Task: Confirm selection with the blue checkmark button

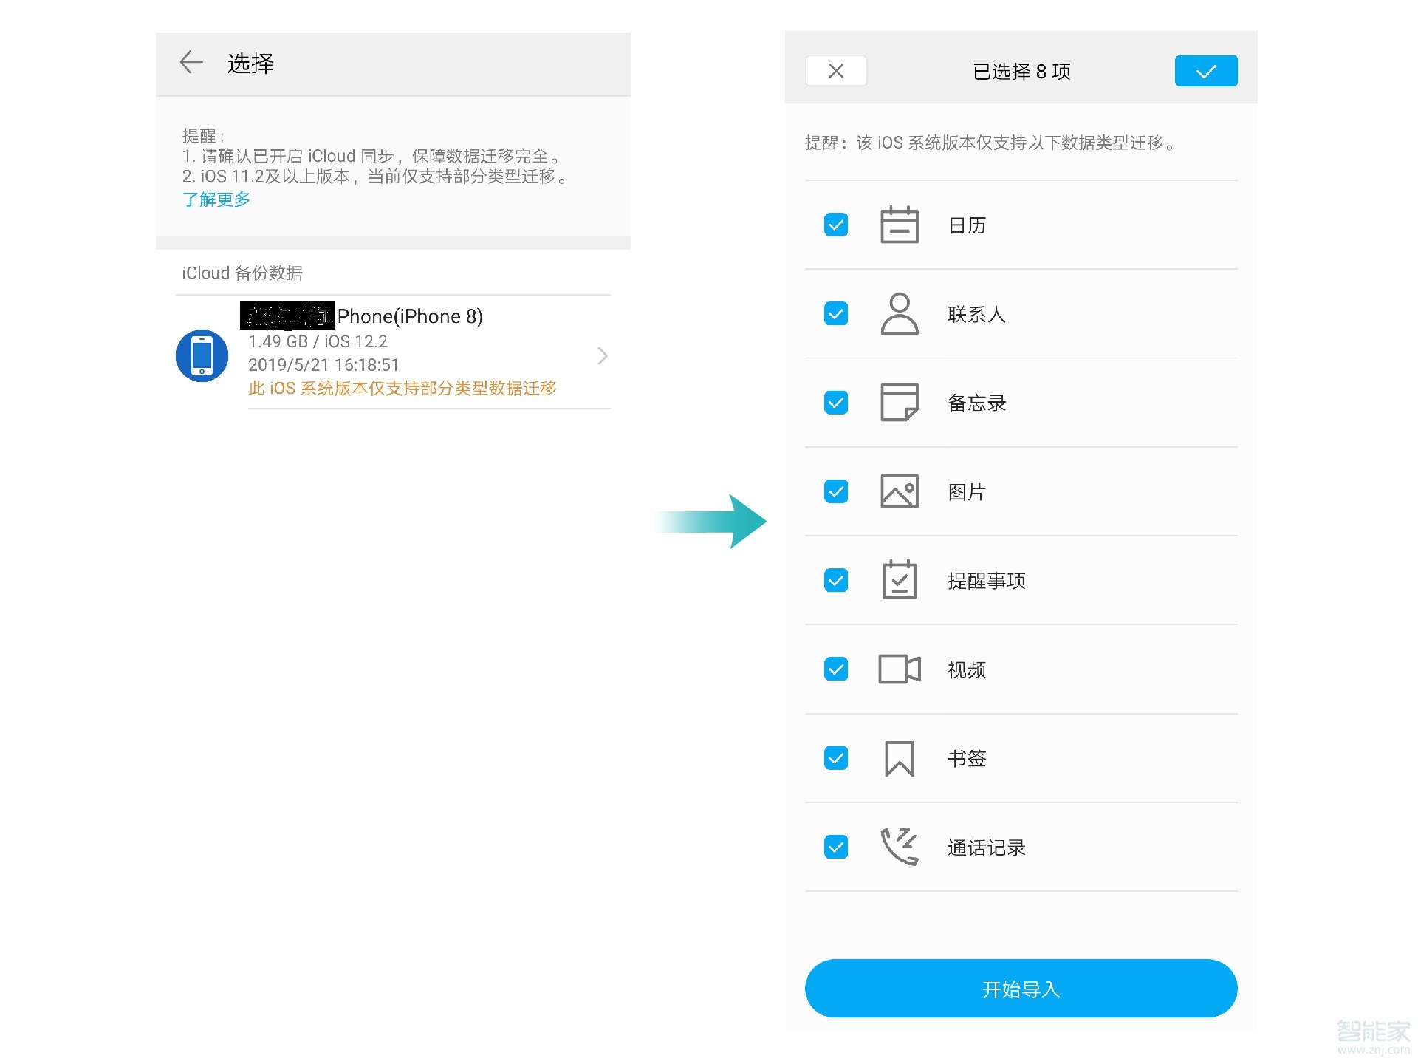Action: pyautogui.click(x=1206, y=71)
